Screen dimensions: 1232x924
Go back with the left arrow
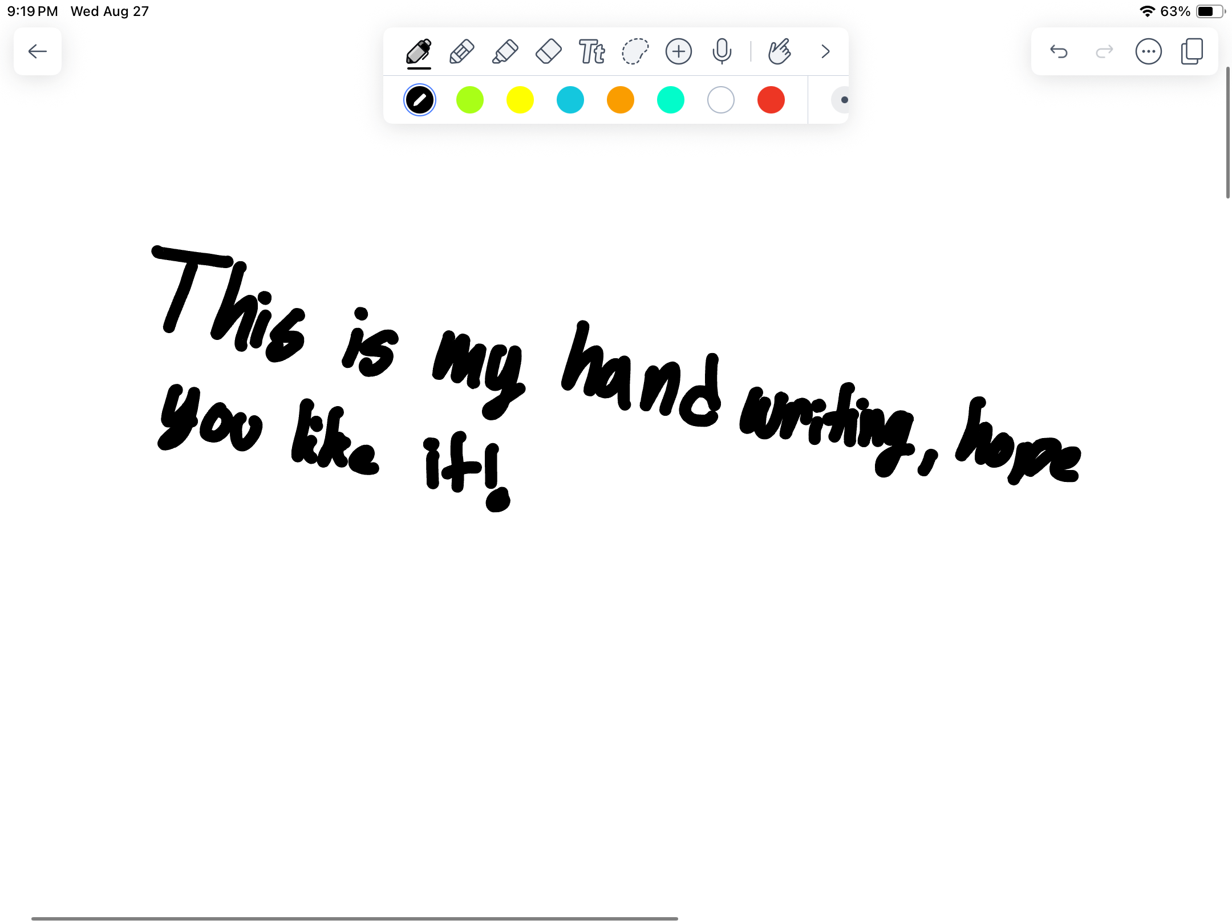[x=38, y=51]
